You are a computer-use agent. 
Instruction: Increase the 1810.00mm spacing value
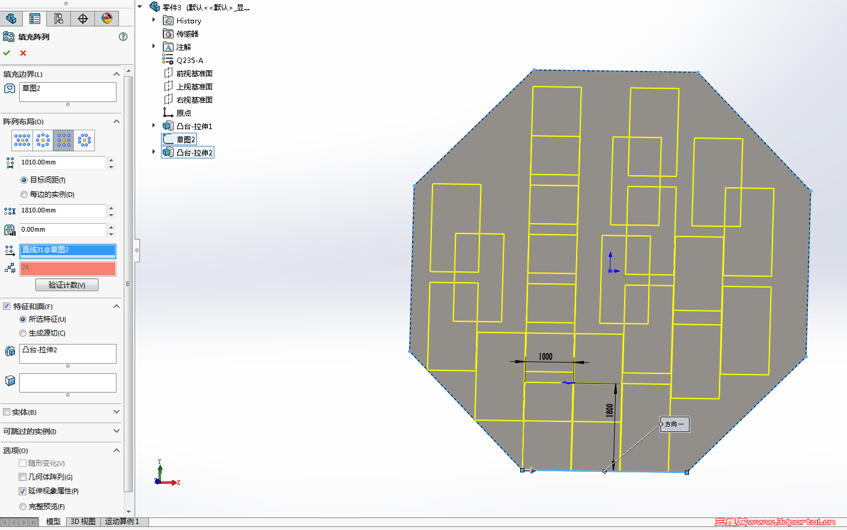coord(111,207)
